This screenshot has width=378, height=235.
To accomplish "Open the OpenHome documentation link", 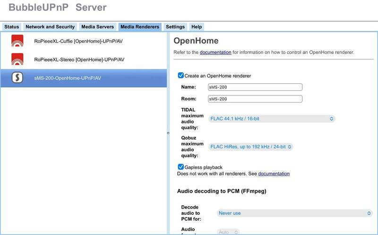I will point(215,52).
